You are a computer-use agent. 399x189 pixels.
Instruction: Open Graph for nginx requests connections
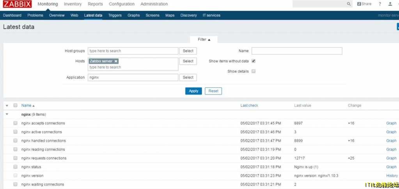click(391, 158)
